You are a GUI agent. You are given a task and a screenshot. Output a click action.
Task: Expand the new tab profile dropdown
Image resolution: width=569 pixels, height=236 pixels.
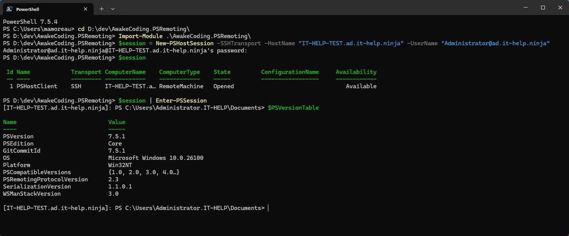113,9
